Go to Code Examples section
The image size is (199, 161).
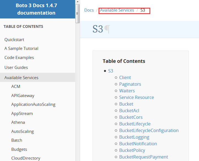tap(19, 58)
